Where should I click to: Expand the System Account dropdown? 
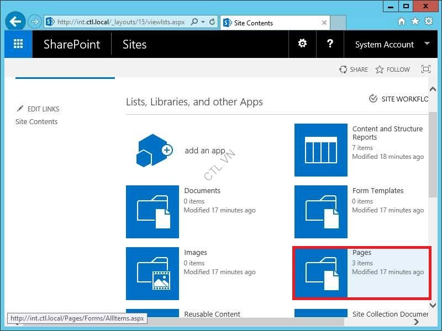click(427, 44)
